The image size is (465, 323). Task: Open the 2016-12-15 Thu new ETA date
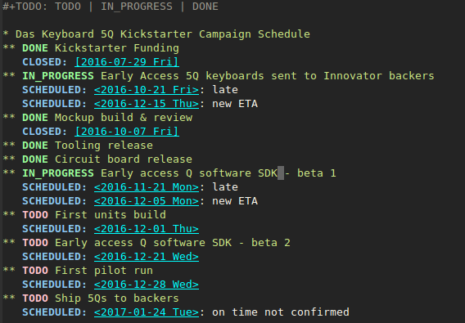pos(147,104)
